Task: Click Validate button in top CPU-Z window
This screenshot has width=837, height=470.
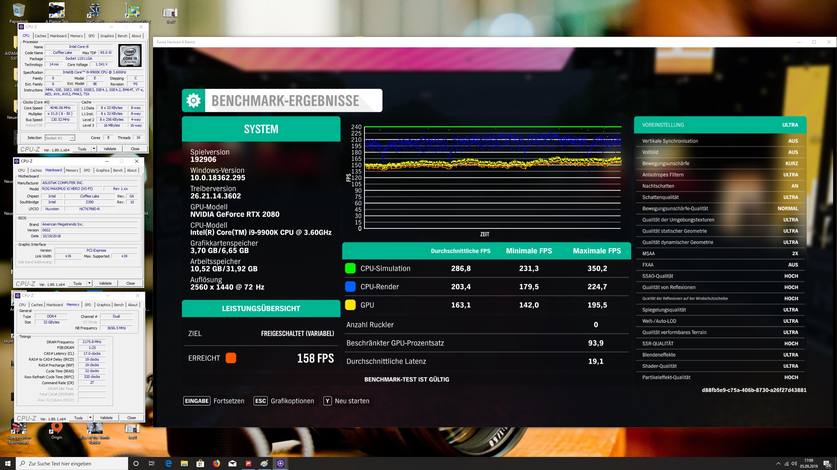Action: [x=110, y=149]
